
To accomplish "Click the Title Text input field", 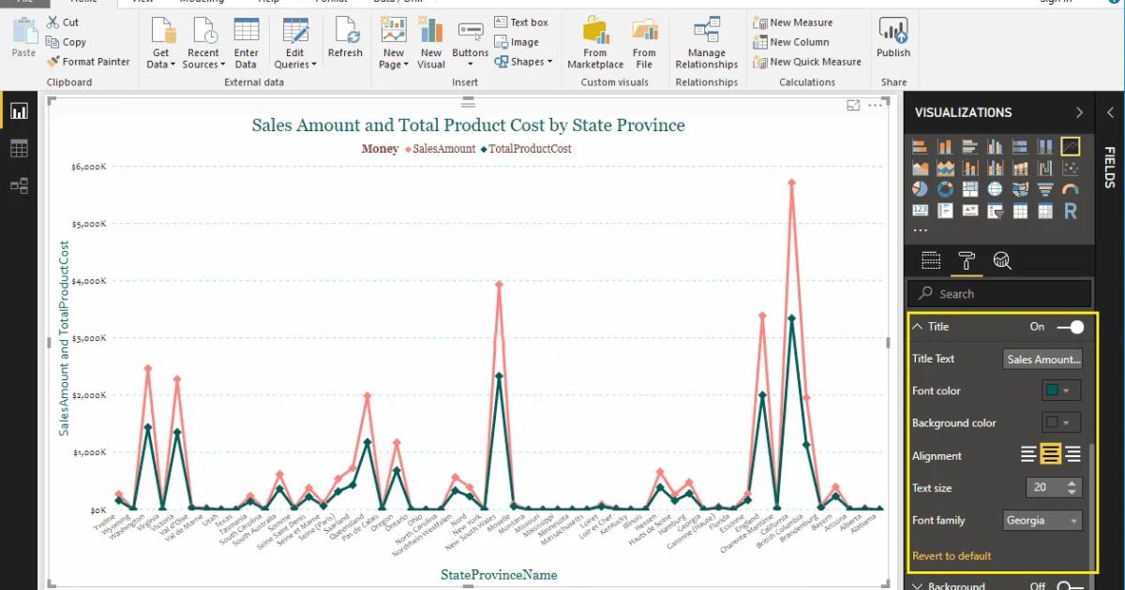I will tap(1042, 359).
